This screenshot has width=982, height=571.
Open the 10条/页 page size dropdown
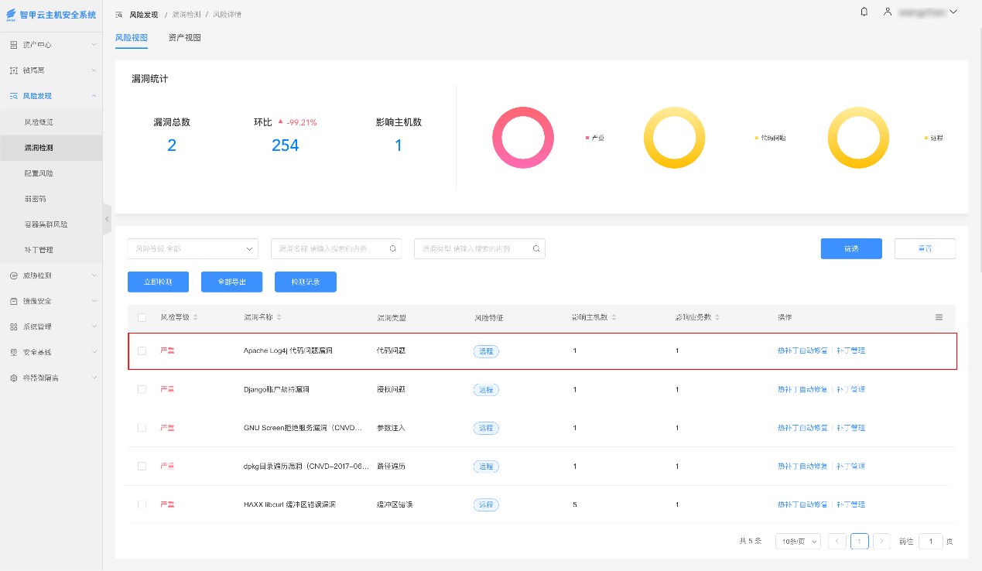[x=798, y=542]
